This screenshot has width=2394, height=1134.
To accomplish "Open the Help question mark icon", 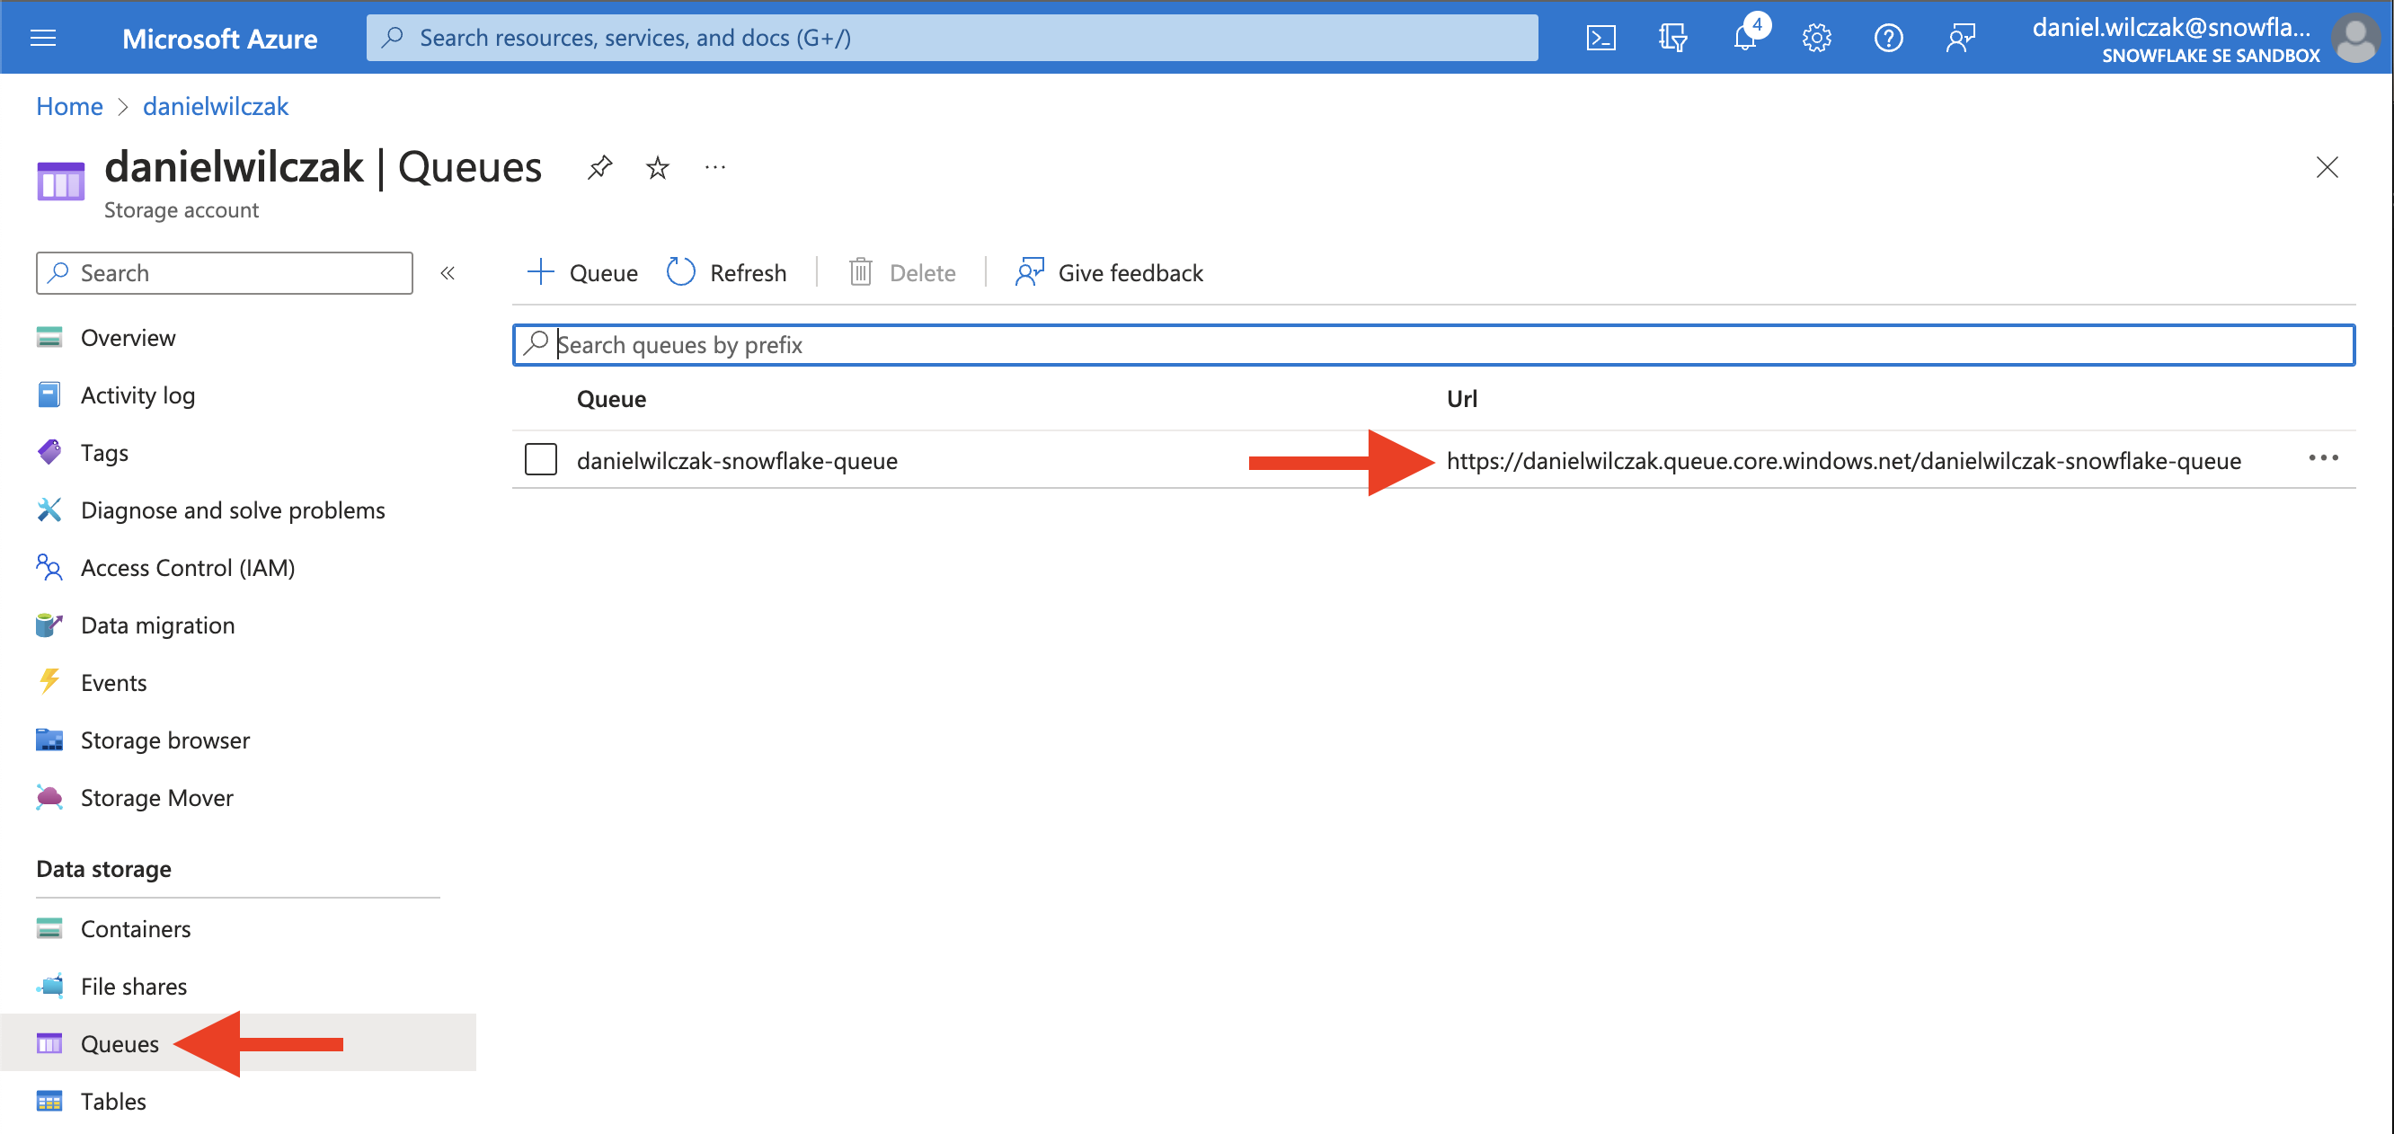I will point(1887,38).
